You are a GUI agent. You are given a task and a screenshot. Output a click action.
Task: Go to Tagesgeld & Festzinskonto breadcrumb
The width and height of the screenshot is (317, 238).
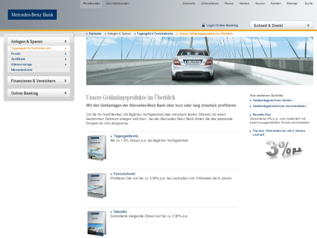tap(155, 34)
